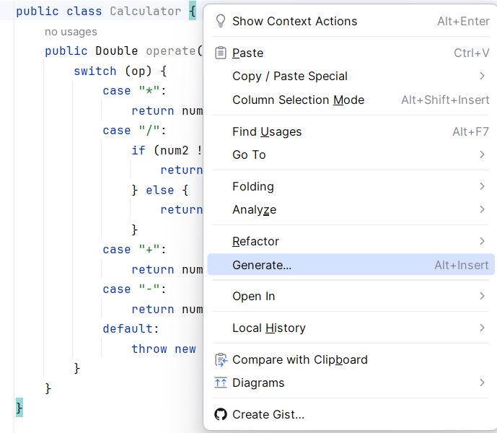Click the 'throw new' statement
The width and height of the screenshot is (497, 433).
[164, 349]
